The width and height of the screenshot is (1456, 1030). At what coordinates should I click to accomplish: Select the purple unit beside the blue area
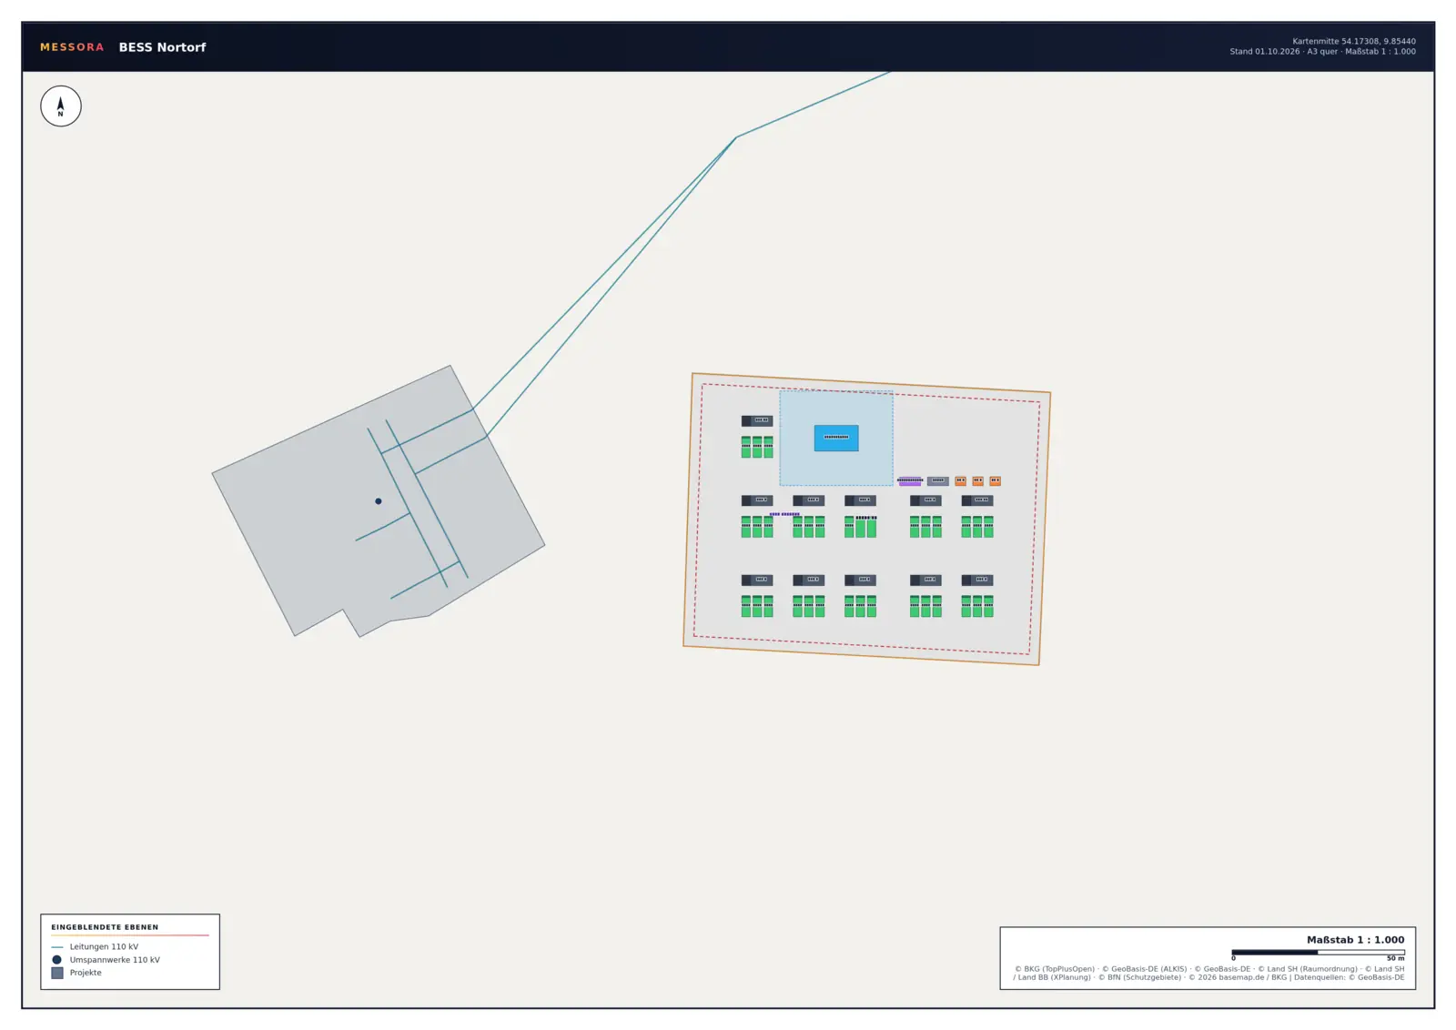910,481
